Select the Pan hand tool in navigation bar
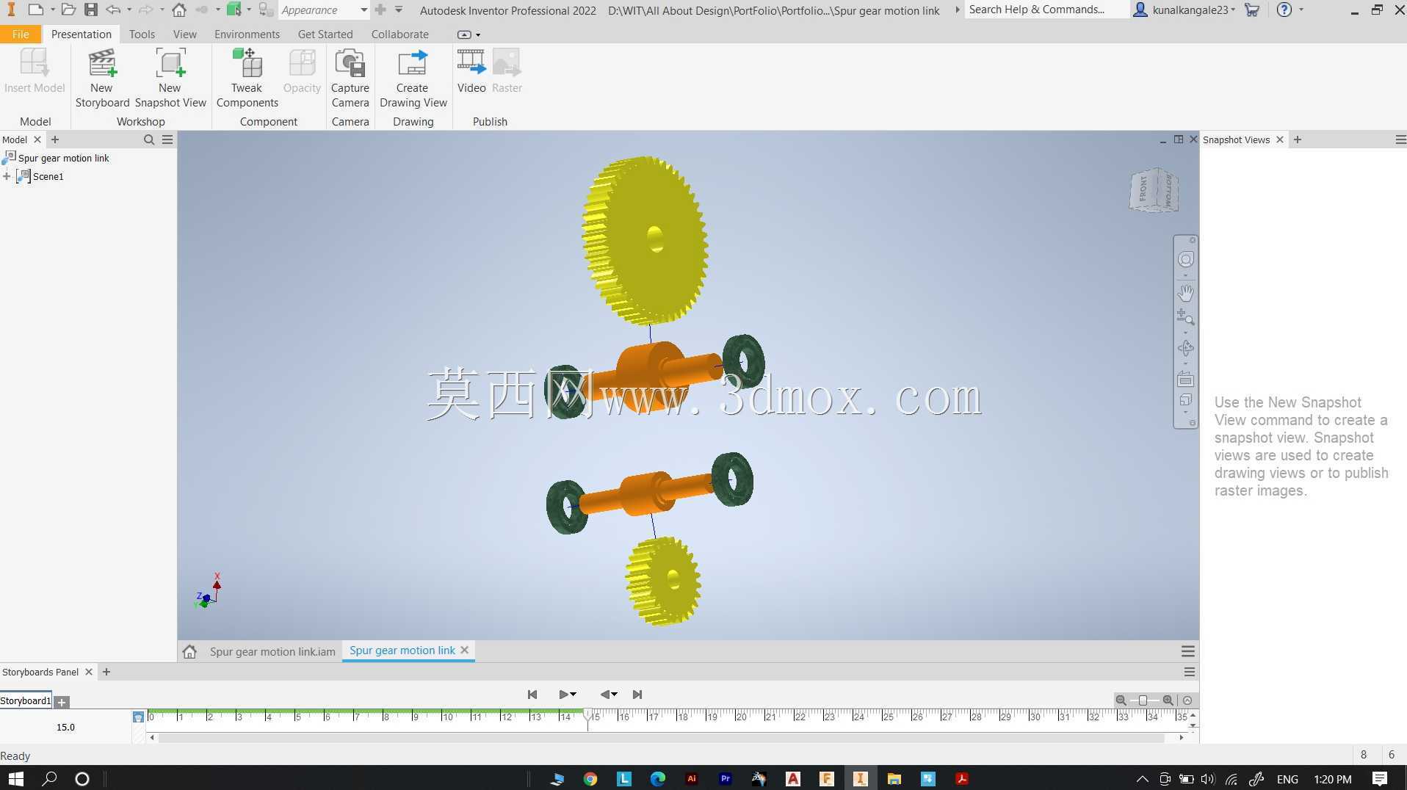Screen dimensions: 1407x790 [x=1185, y=293]
